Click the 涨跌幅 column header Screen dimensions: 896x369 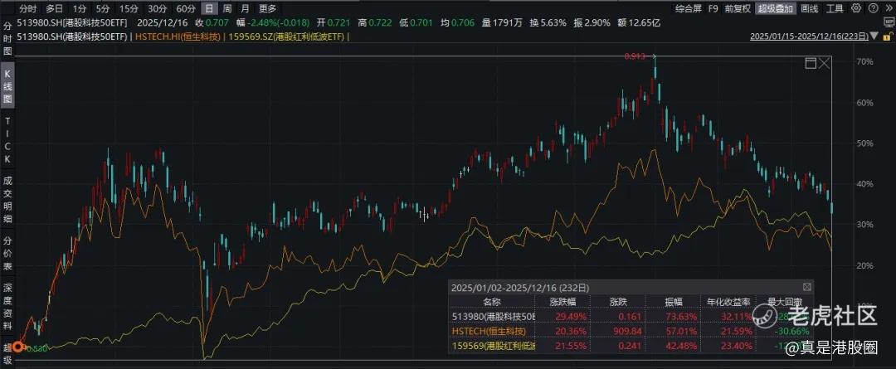(x=561, y=301)
